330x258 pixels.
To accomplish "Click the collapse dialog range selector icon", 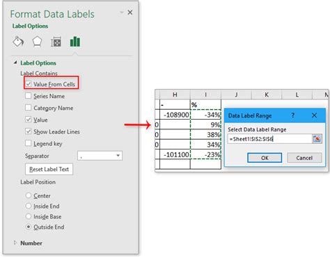I will point(317,139).
